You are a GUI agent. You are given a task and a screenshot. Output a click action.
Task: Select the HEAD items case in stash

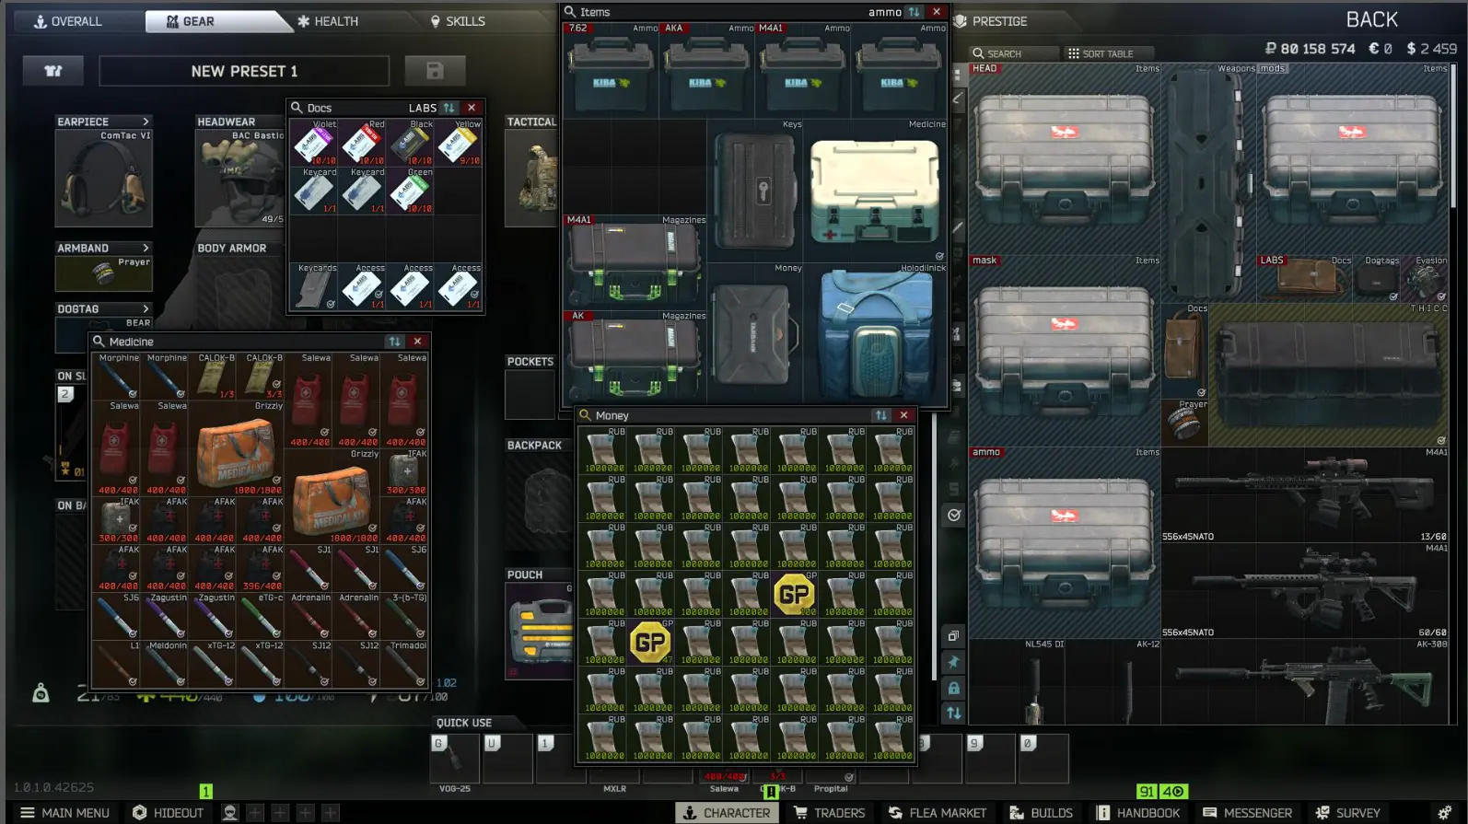[1065, 158]
